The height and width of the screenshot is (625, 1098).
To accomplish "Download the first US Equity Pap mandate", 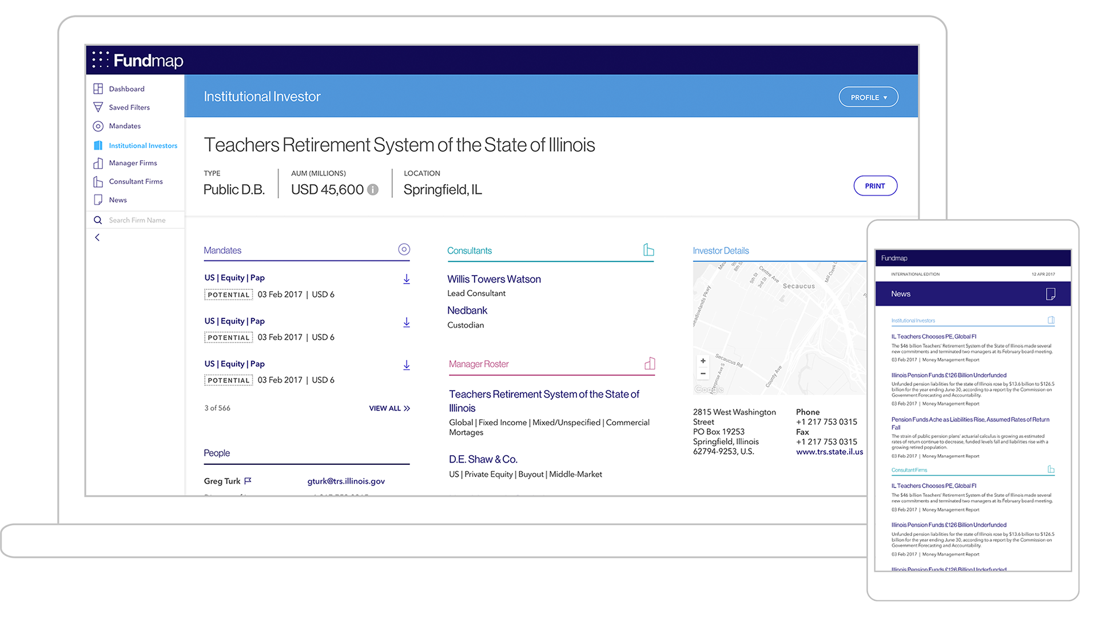I will tap(407, 279).
